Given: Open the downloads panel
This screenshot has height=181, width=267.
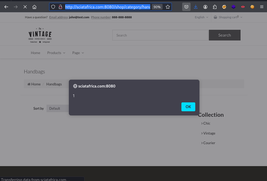Looking at the screenshot, I should pyautogui.click(x=196, y=7).
